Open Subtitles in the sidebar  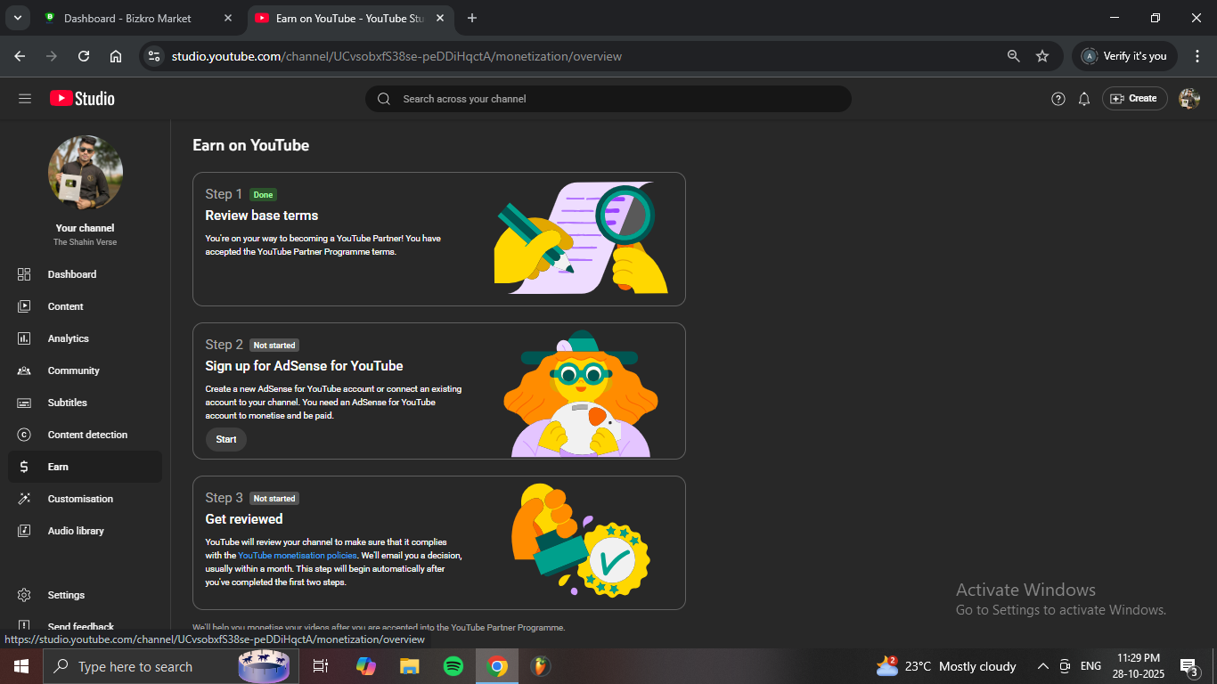pos(67,403)
